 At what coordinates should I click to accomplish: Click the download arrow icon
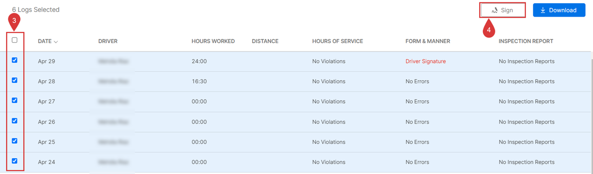click(x=543, y=10)
